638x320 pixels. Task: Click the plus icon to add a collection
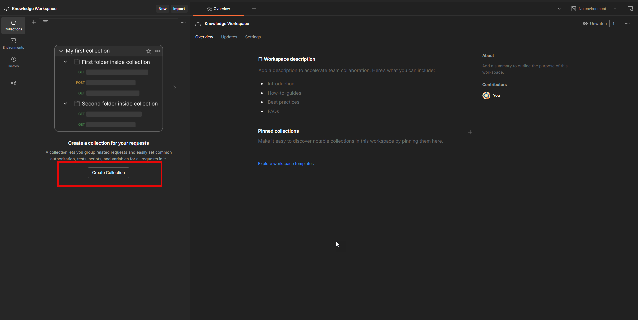[34, 22]
